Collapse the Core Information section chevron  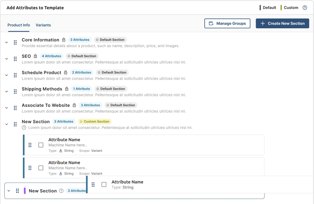click(x=7, y=42)
